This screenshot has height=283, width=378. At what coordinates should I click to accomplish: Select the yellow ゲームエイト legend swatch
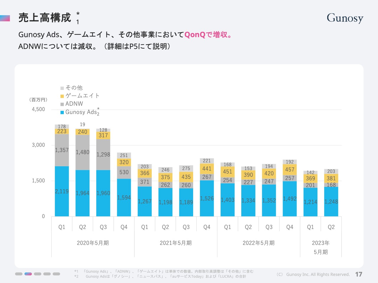pos(62,96)
